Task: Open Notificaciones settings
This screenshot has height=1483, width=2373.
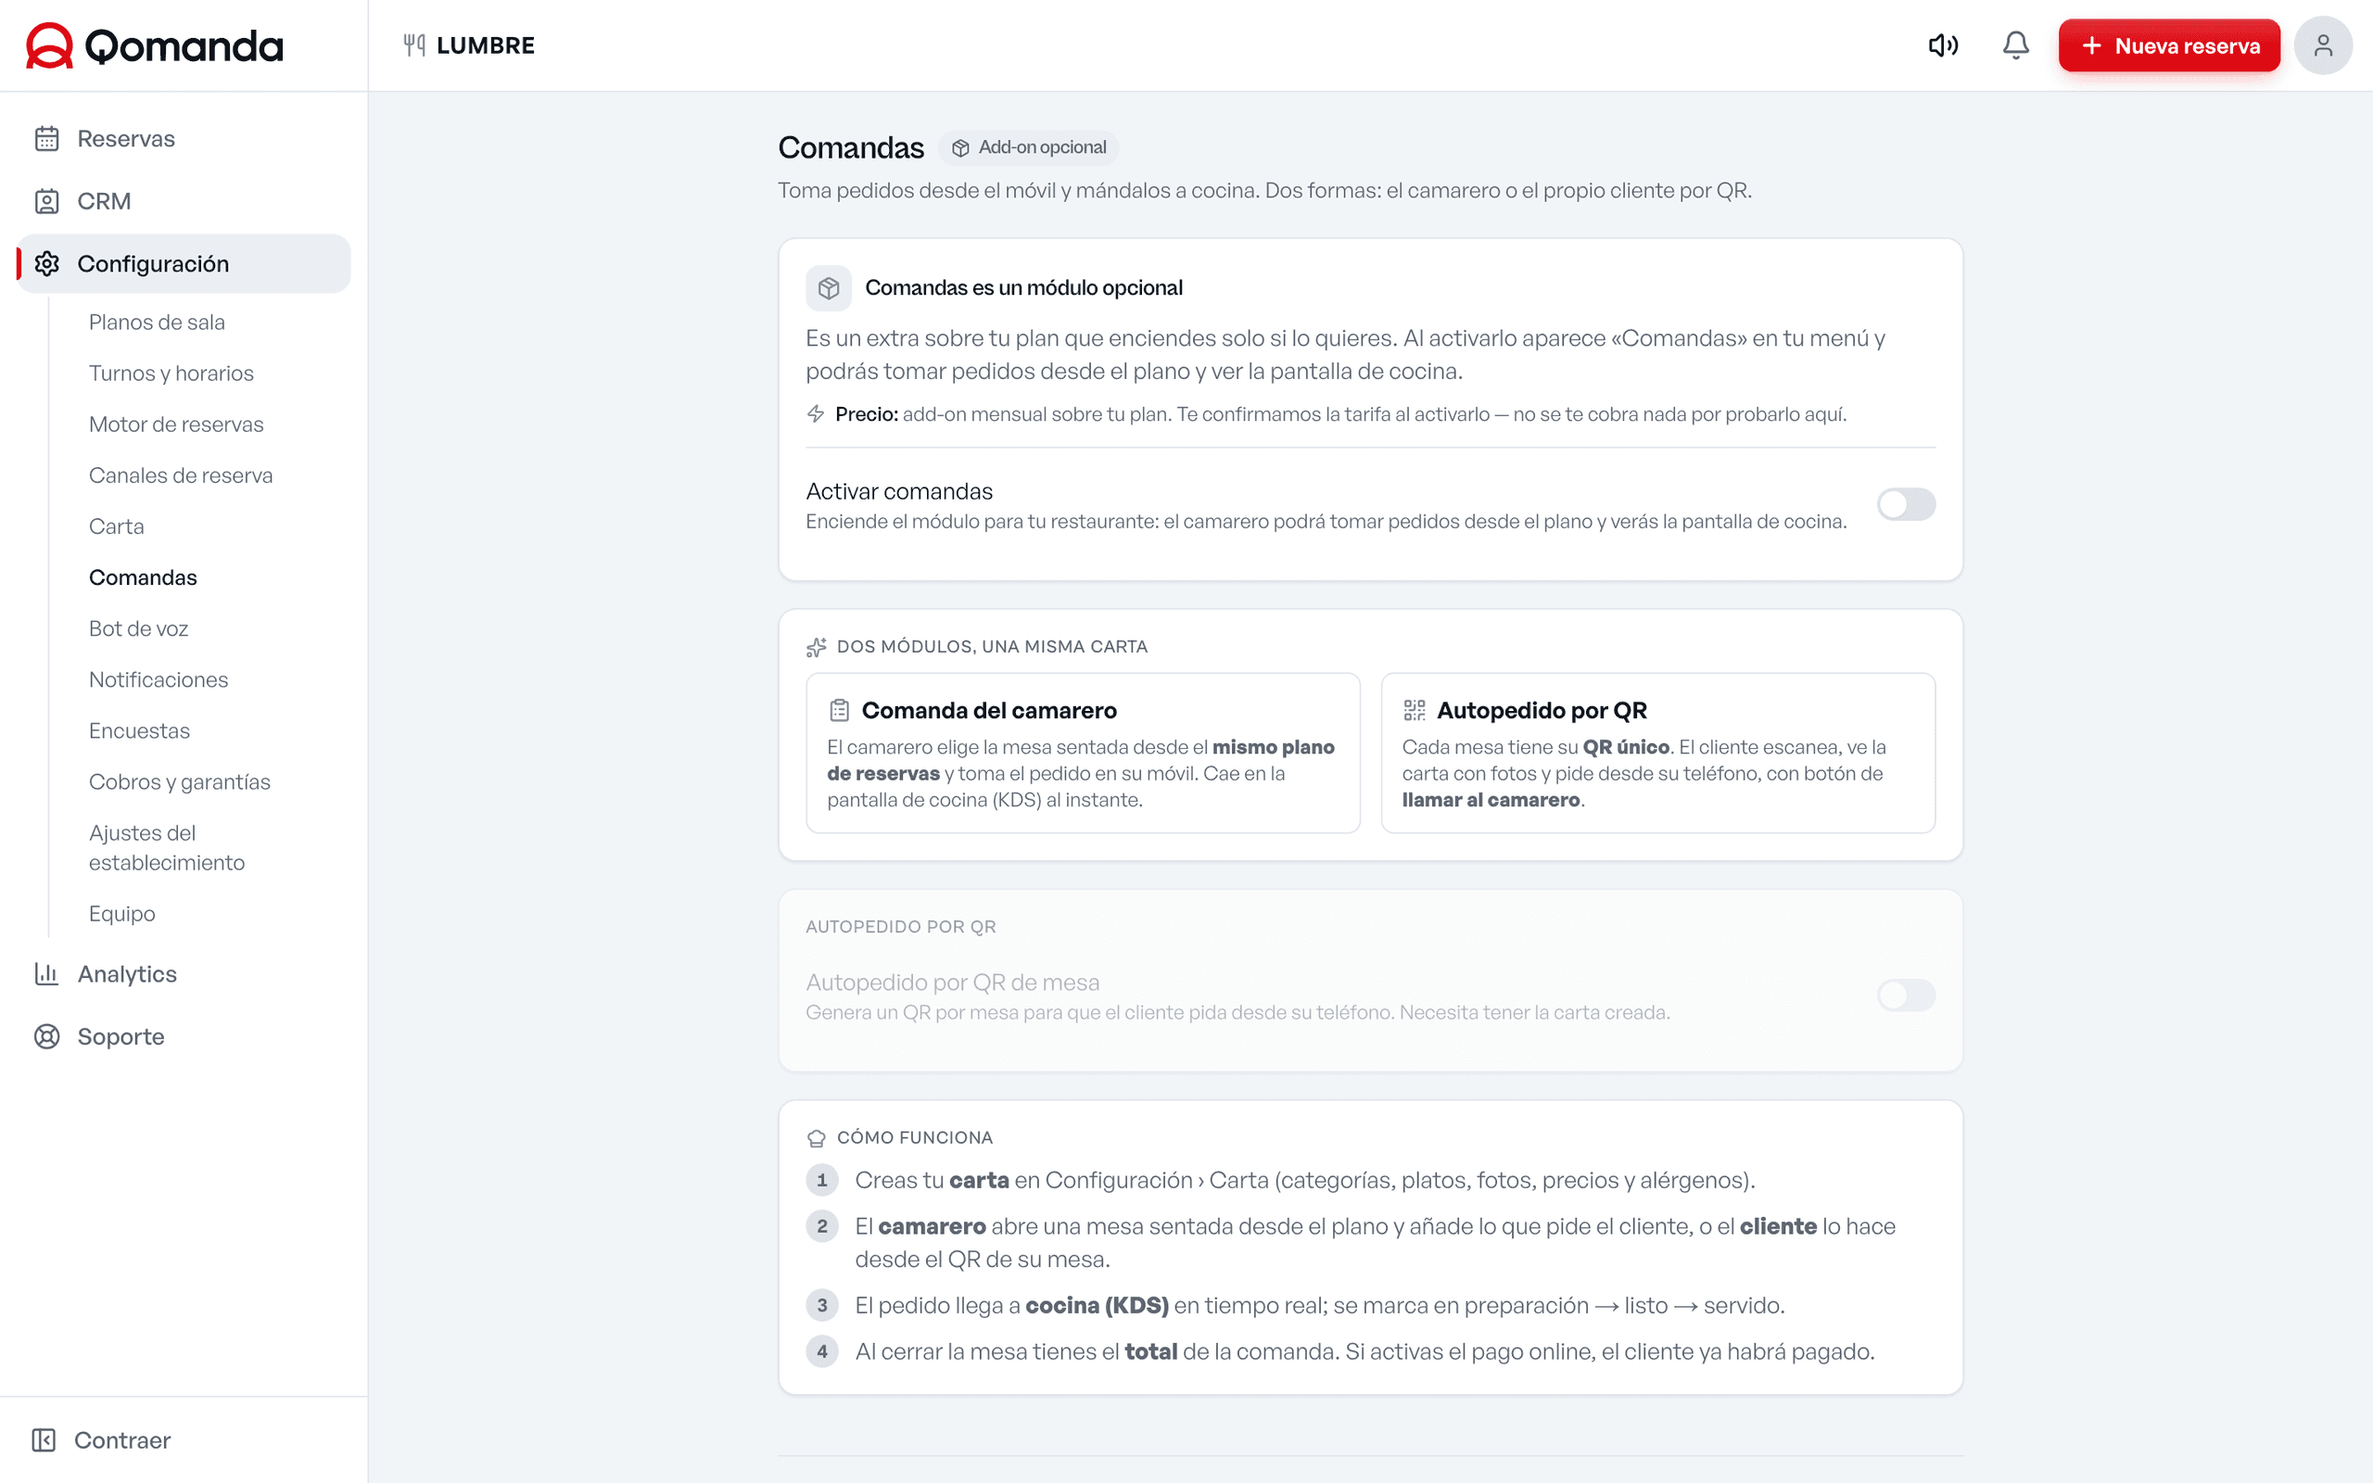Action: coord(159,678)
